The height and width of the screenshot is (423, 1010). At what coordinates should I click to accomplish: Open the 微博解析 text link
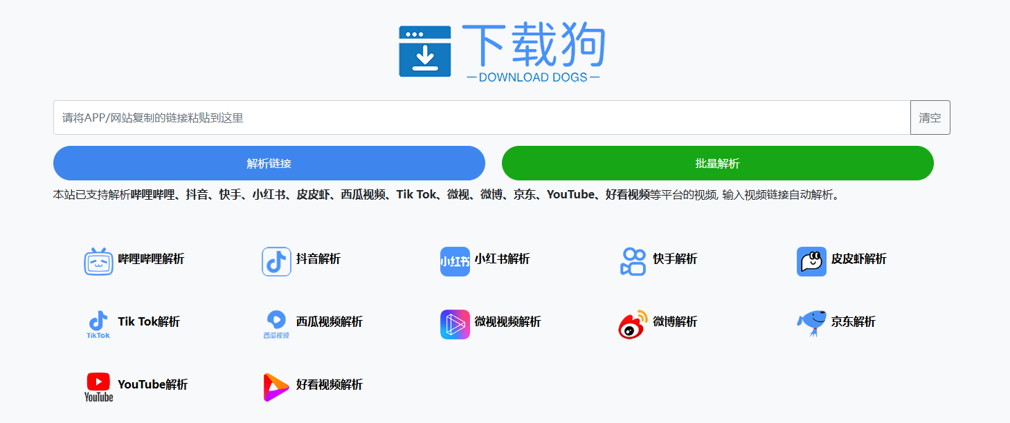coord(675,323)
